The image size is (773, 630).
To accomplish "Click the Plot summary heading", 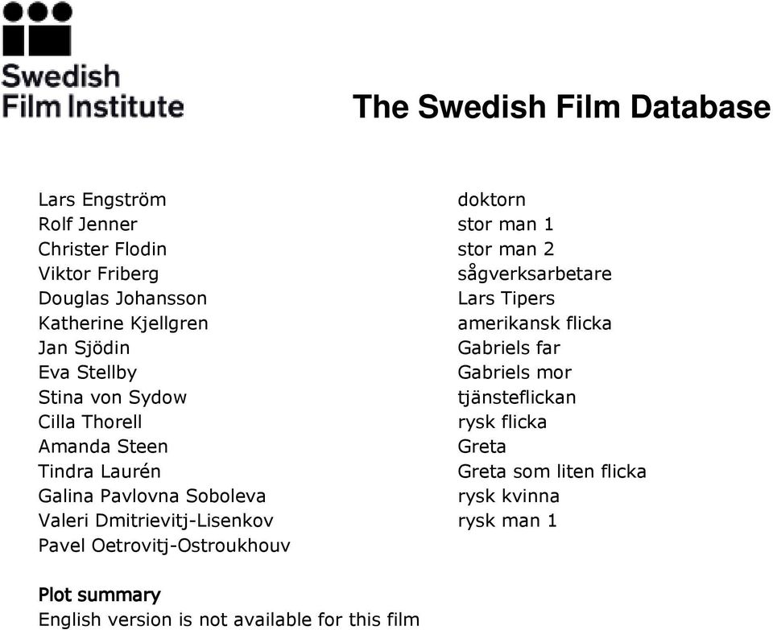I will pyautogui.click(x=100, y=595).
